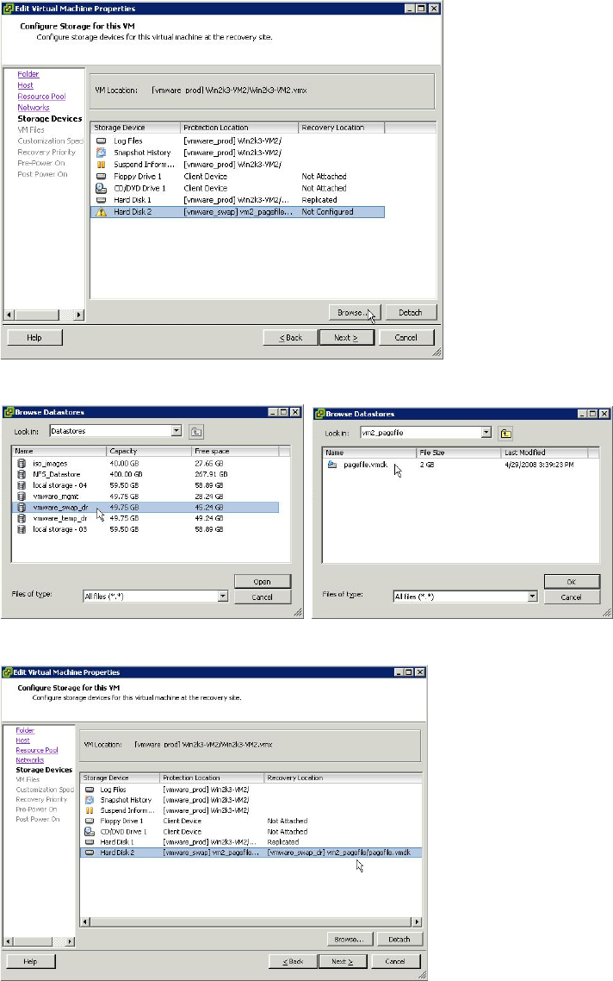Select Hard Disk 1 icon in top window
The image size is (613, 981).
pos(102,200)
